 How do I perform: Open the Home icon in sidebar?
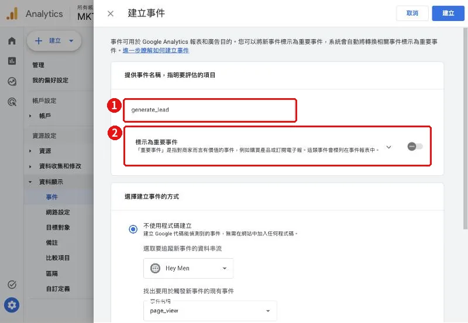pos(12,40)
